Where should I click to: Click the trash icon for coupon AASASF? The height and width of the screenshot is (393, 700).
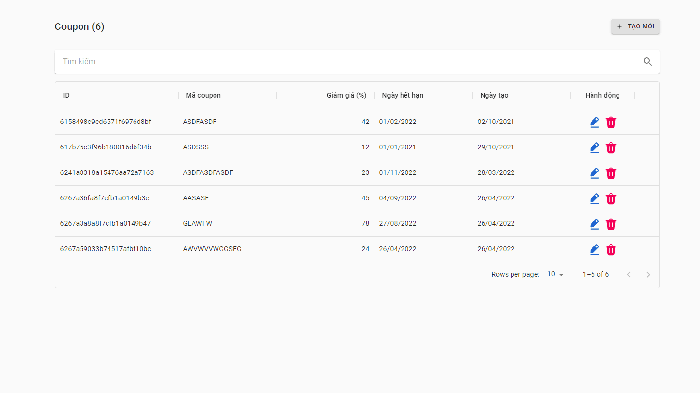(611, 198)
